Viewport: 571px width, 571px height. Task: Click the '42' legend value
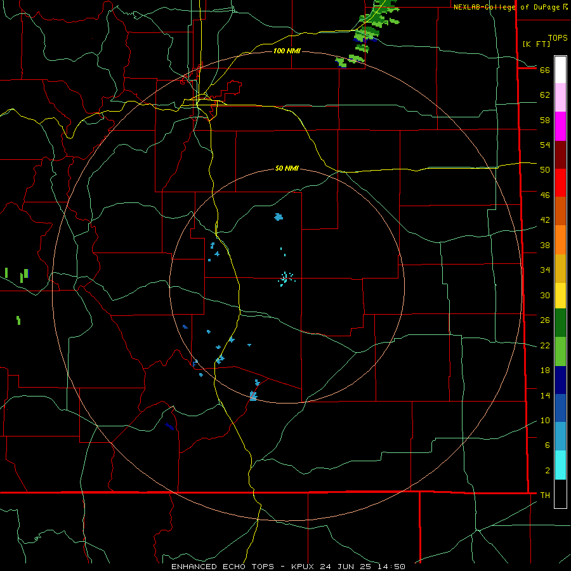[545, 220]
